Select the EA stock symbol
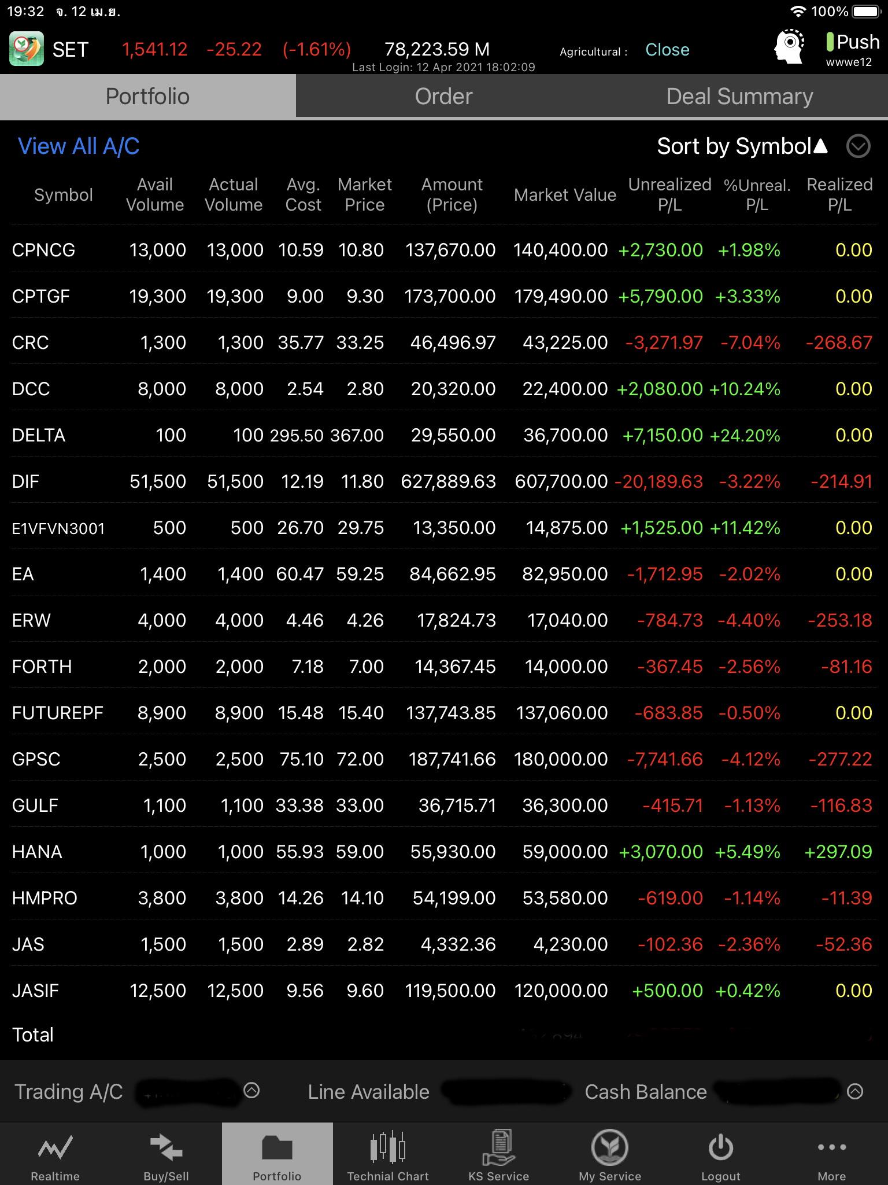This screenshot has height=1185, width=888. click(x=23, y=574)
